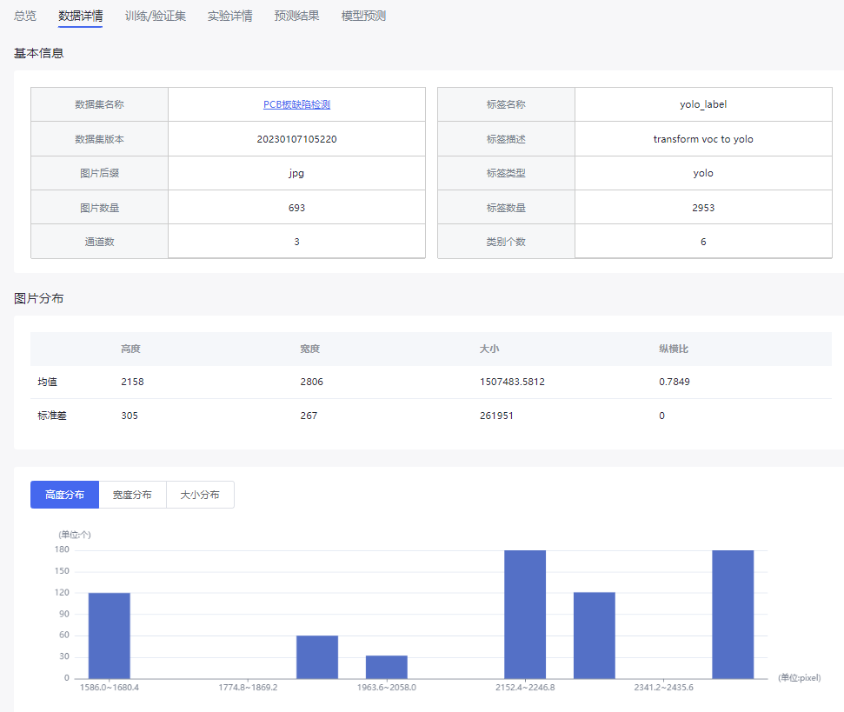
Task: Click the label description 'transform voc to yolo'
Action: 703,139
